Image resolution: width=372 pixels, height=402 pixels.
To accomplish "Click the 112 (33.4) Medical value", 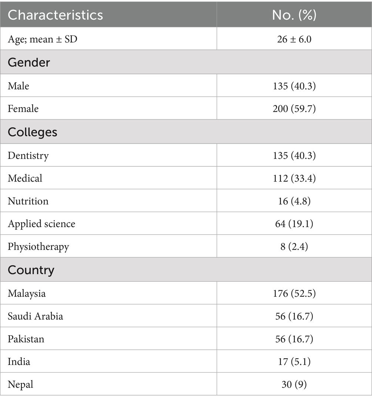I will [294, 178].
